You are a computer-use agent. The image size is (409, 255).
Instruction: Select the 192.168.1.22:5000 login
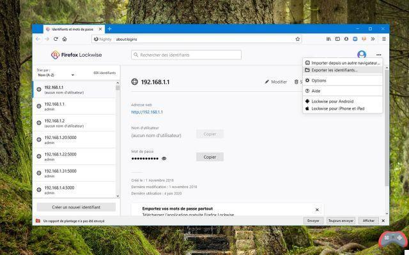(x=75, y=156)
